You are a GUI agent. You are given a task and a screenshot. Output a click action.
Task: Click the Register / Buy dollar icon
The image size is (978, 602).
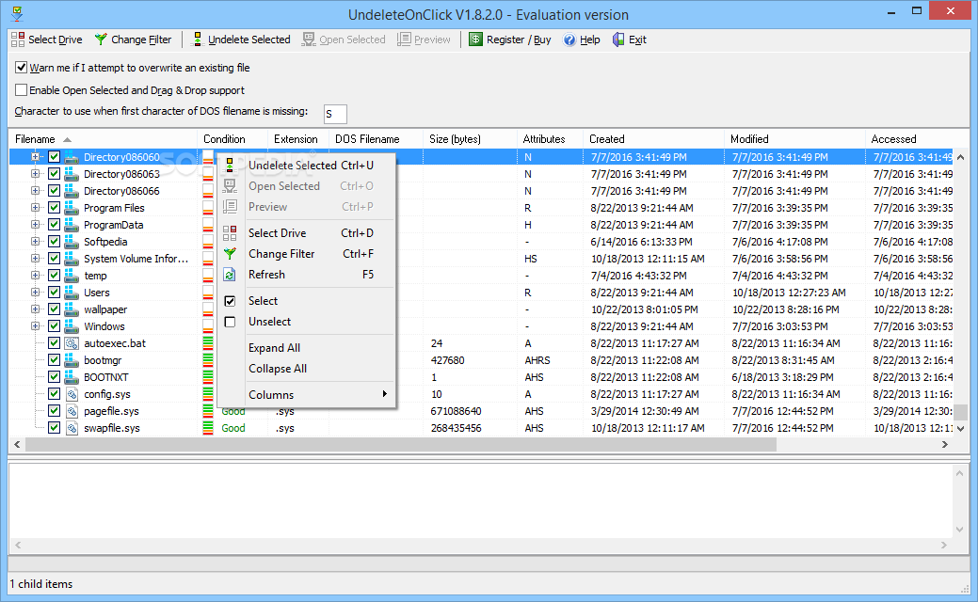(476, 40)
